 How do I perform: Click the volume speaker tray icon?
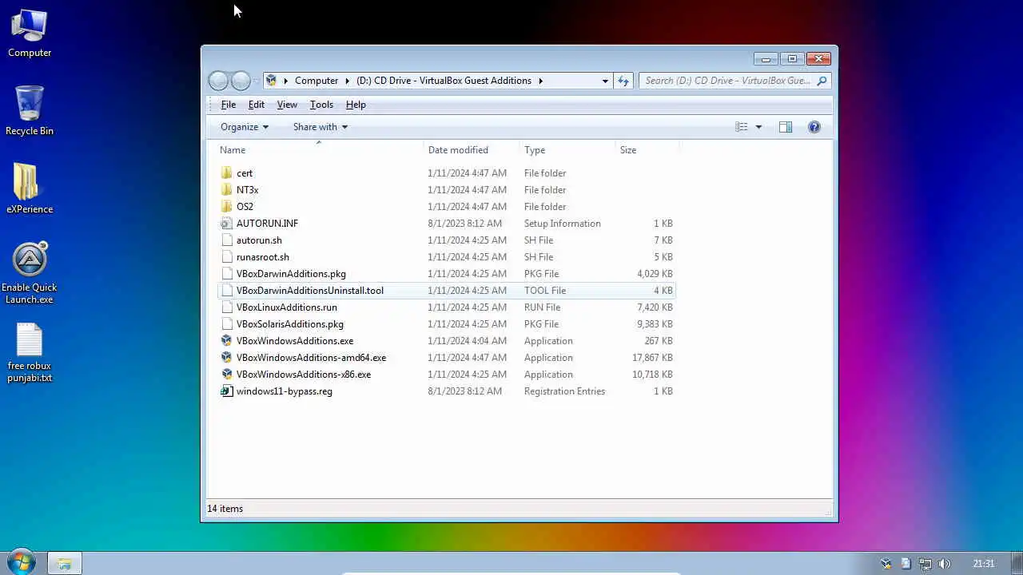945,564
